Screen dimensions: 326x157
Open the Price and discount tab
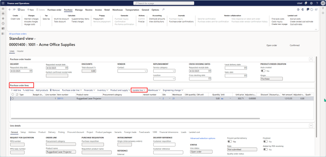tap(76, 132)
